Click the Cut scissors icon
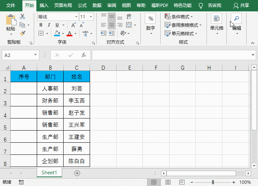The height and width of the screenshot is (186, 258). coord(22,17)
